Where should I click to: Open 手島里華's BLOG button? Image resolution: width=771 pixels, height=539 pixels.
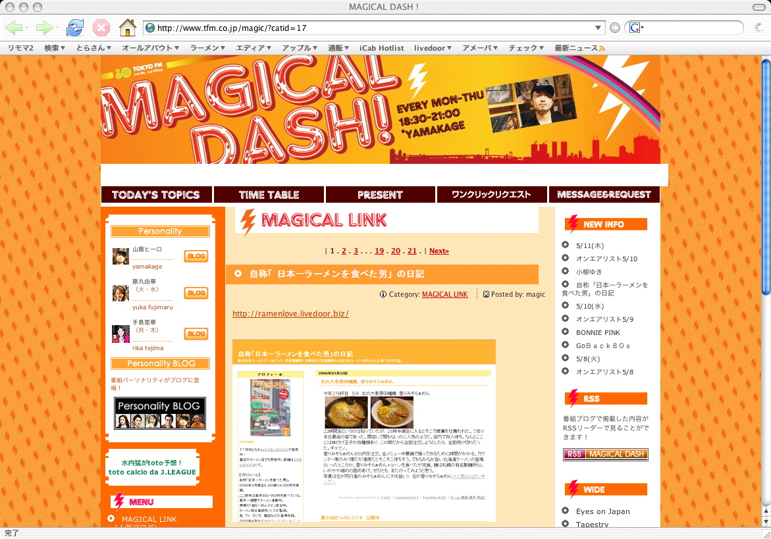[x=196, y=334]
